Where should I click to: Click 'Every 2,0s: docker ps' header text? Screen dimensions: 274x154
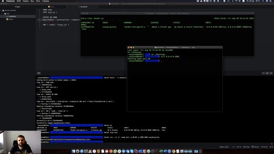tap(92, 18)
